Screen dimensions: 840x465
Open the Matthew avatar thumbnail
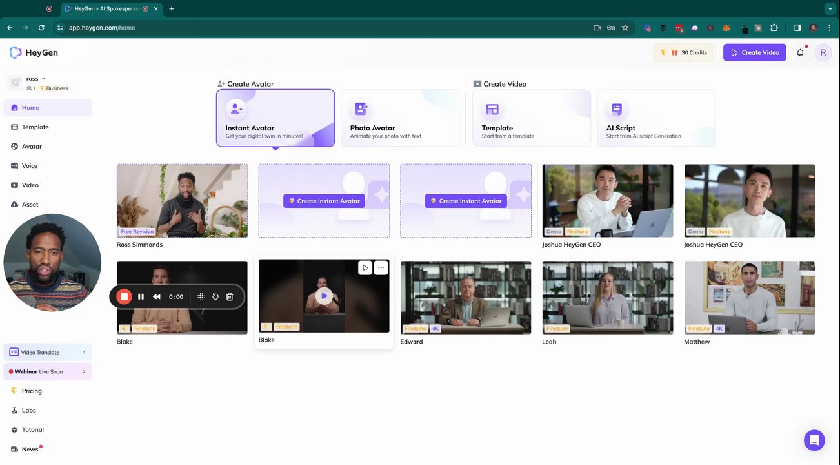point(750,298)
